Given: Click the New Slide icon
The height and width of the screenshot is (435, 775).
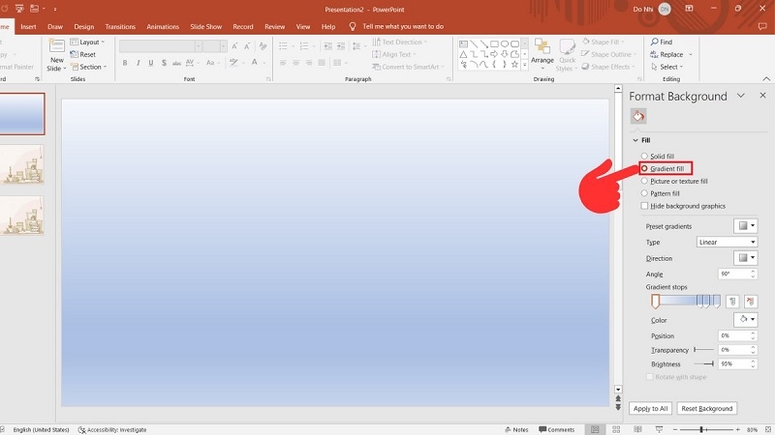Looking at the screenshot, I should point(56,45).
